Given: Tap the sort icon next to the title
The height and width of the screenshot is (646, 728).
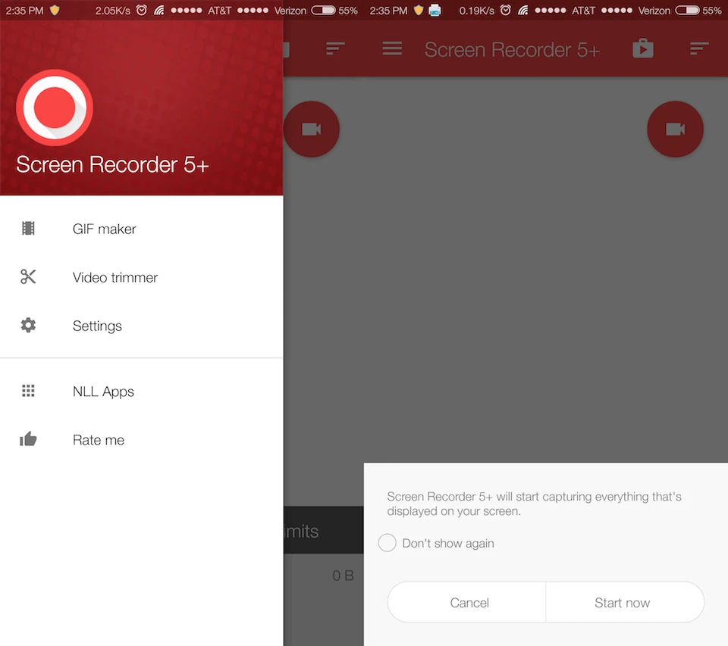Looking at the screenshot, I should tap(699, 48).
